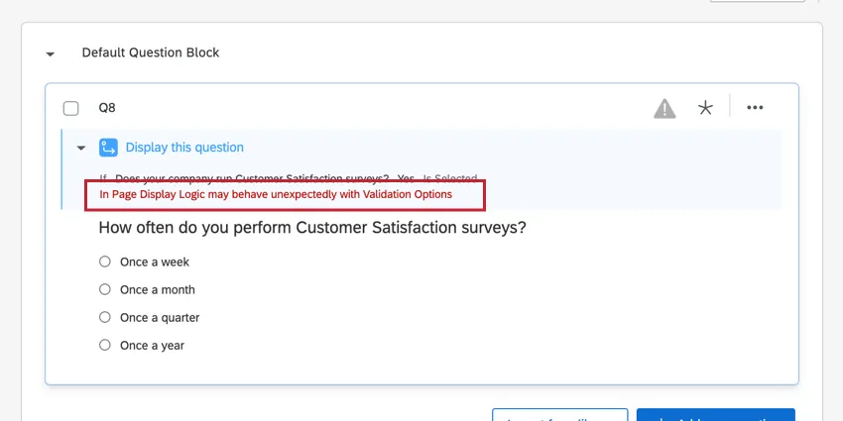Collapse the display logic section arrow
The width and height of the screenshot is (843, 421).
coord(81,149)
